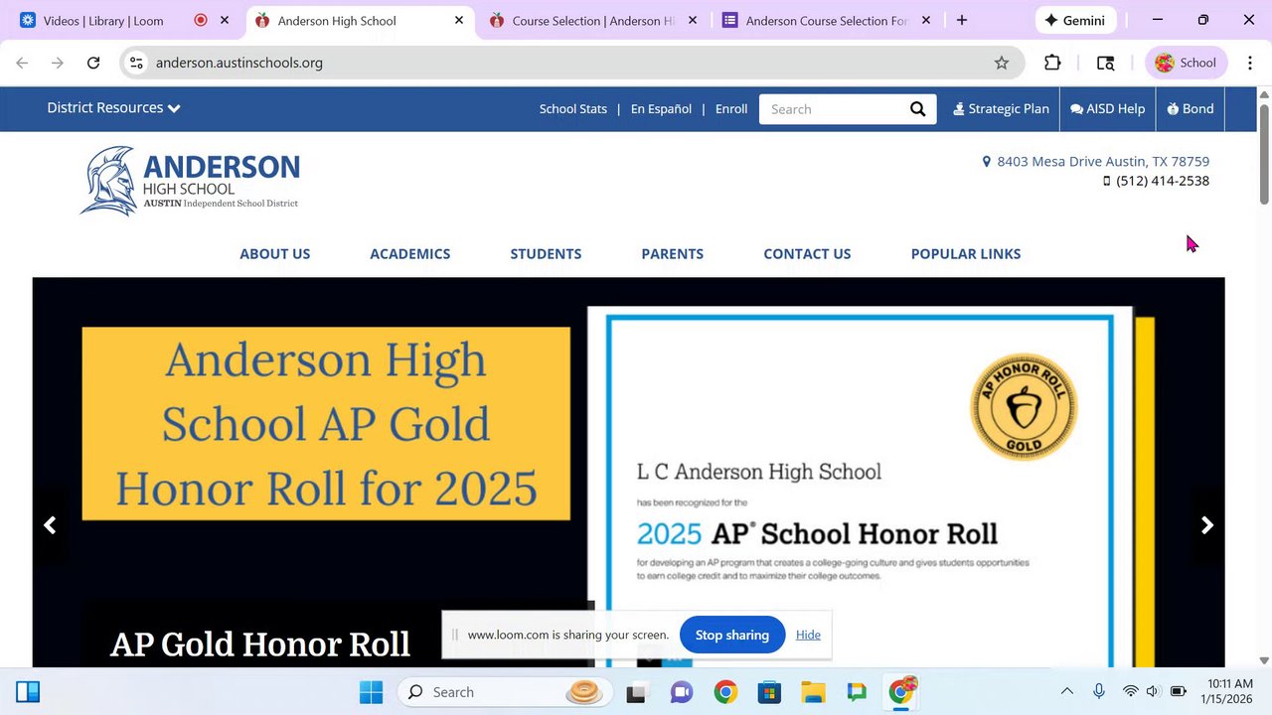Expand the District Resources dropdown

(113, 108)
